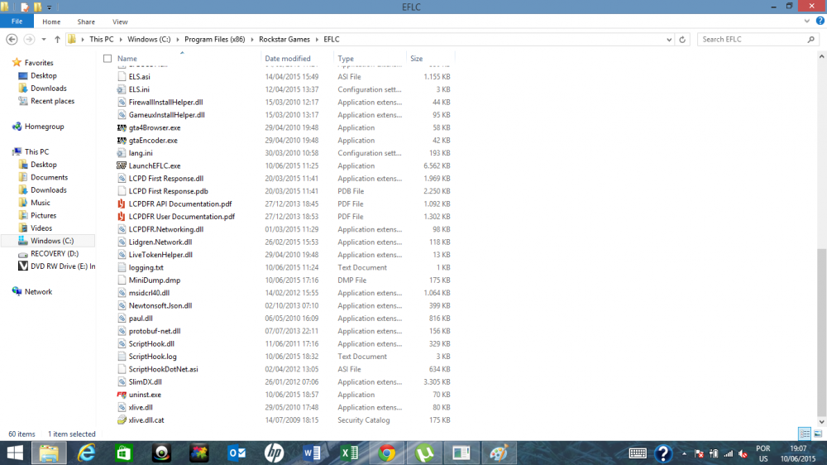The image size is (827, 465).
Task: Show hidden system tray icons
Action: coord(684,453)
